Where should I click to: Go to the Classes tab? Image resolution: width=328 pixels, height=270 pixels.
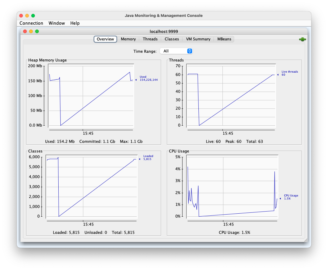point(172,39)
